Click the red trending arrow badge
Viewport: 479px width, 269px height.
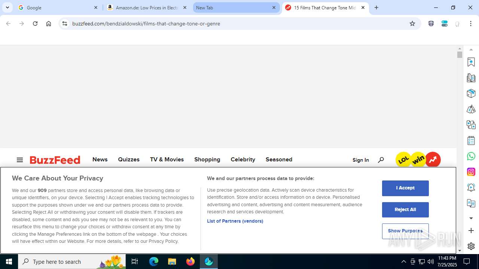433,160
